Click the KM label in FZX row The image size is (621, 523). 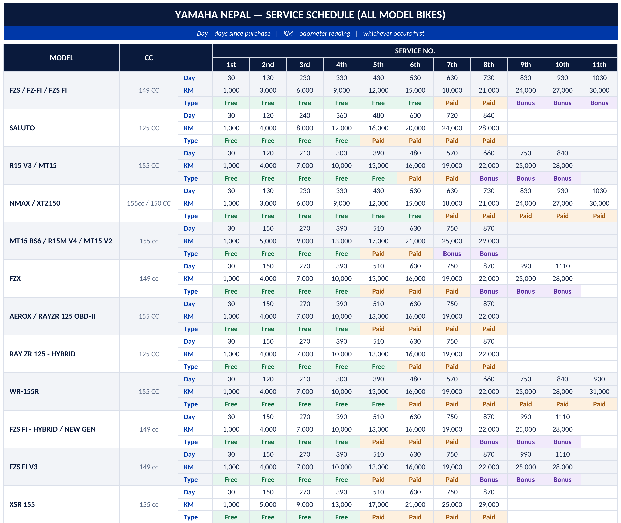coord(189,279)
